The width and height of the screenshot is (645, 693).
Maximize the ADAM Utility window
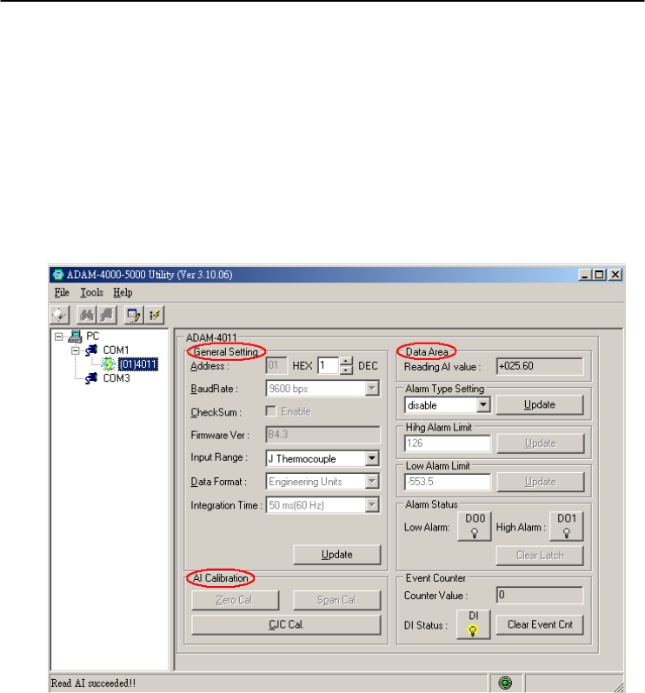[x=599, y=275]
